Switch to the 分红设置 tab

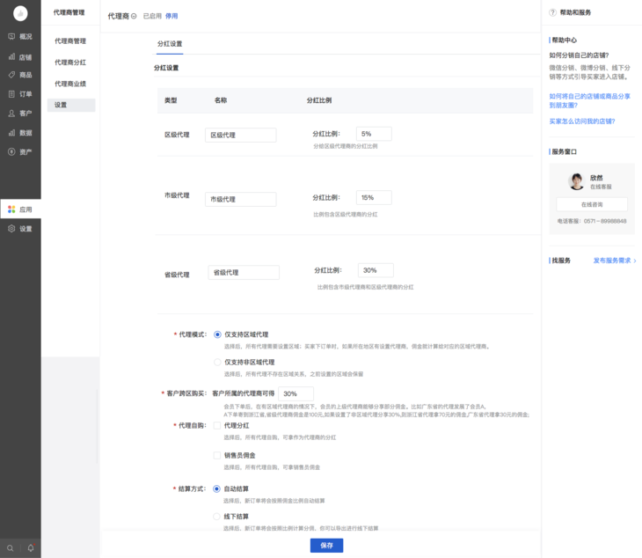(x=170, y=44)
